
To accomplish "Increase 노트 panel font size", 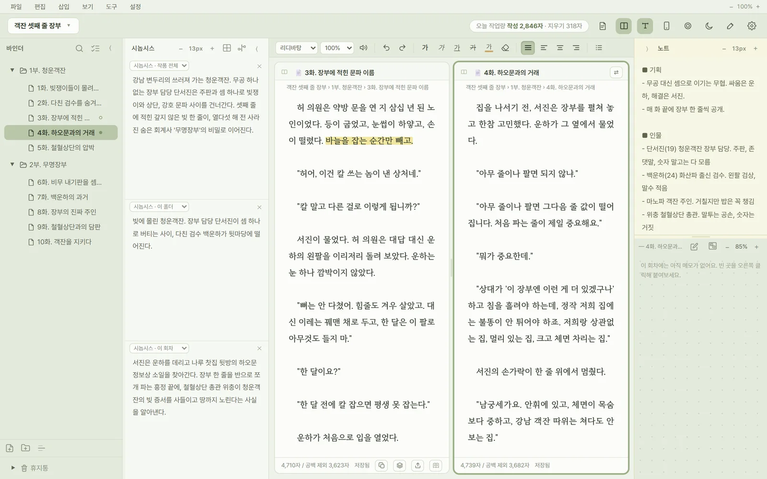I will pyautogui.click(x=755, y=48).
